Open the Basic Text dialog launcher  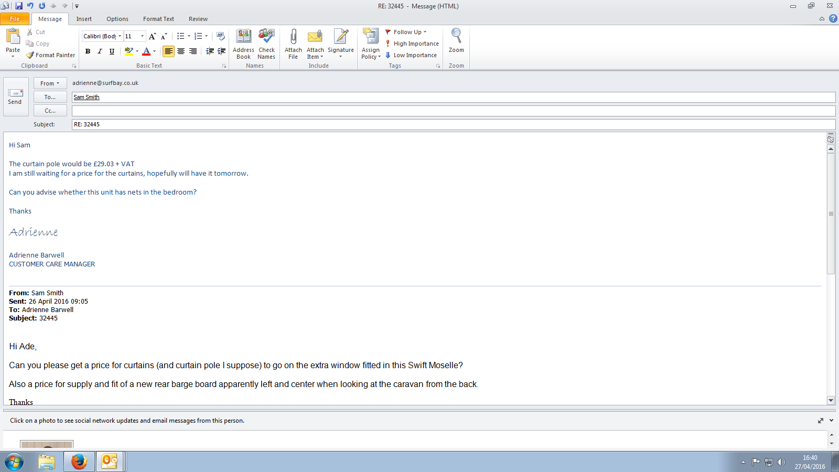224,66
